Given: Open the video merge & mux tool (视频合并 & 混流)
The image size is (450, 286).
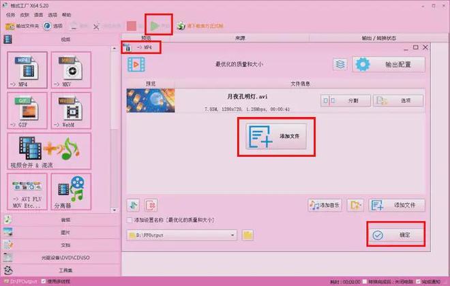Looking at the screenshot, I should pyautogui.click(x=49, y=151).
